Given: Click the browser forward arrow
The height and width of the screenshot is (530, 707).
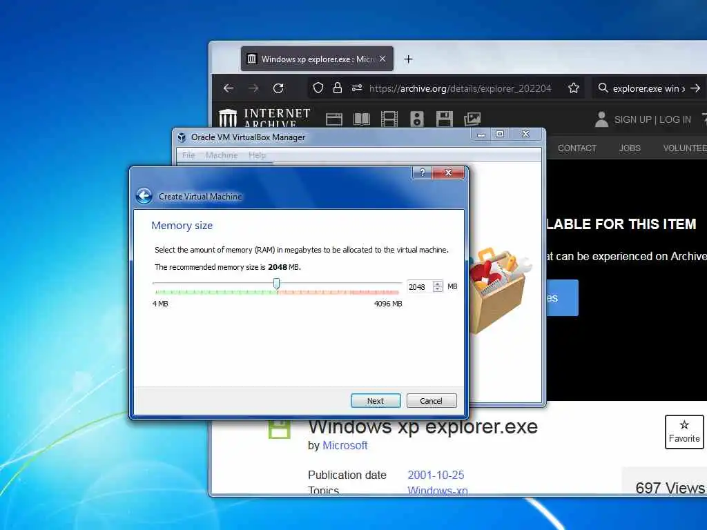Looking at the screenshot, I should click(253, 88).
